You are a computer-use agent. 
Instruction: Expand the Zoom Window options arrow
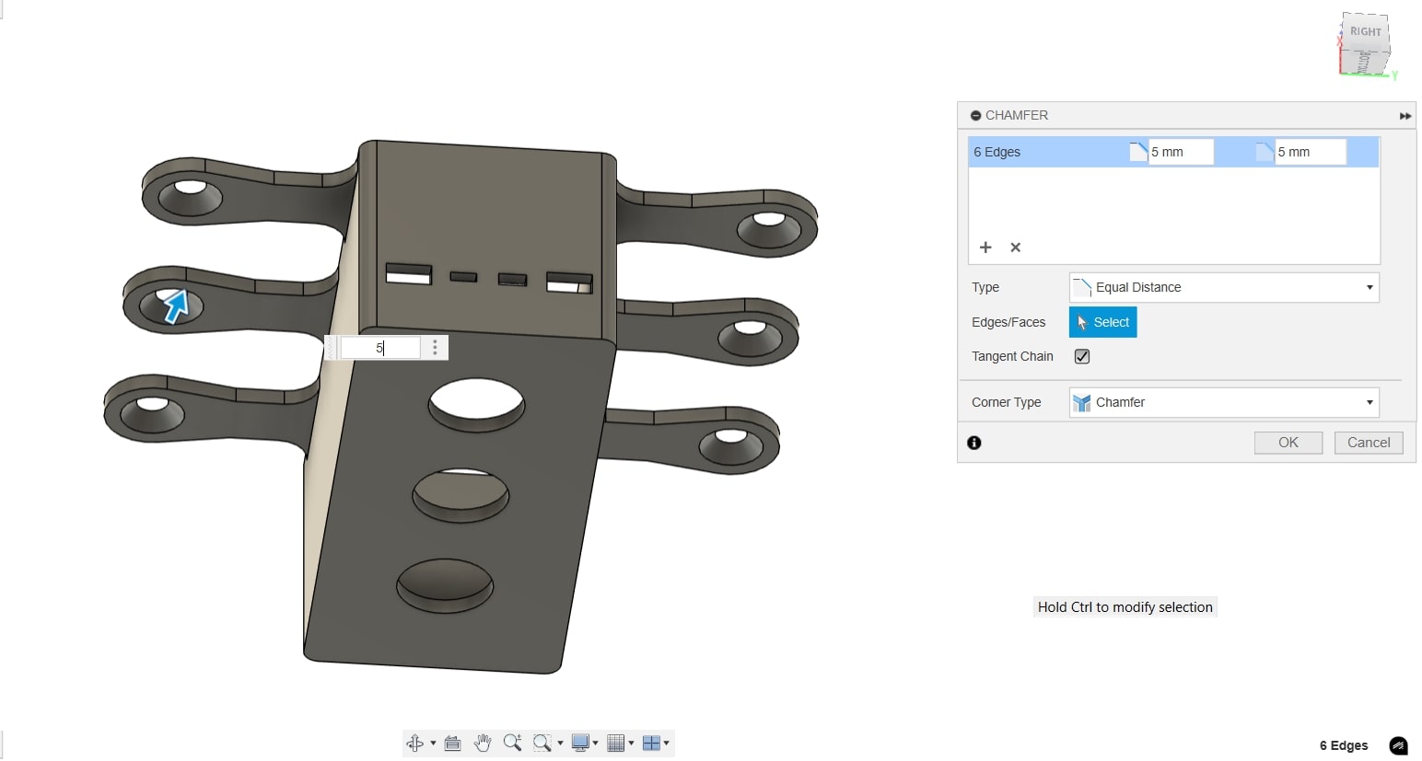[x=560, y=744]
